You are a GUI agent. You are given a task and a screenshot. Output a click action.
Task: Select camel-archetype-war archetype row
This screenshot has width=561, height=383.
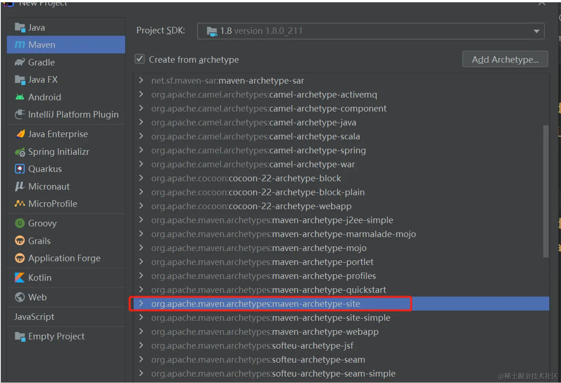[341, 164]
